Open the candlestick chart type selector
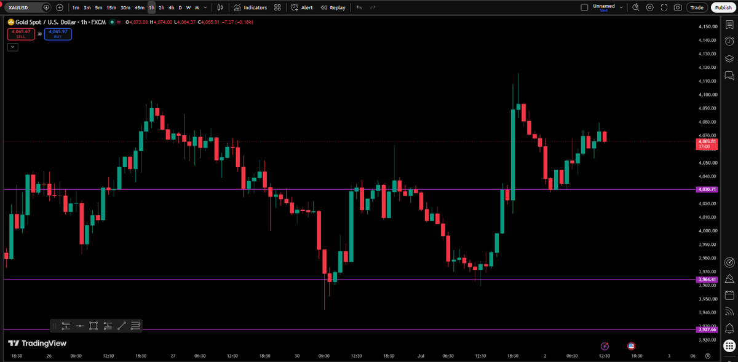Screen dimensions: 738x362 220,7
